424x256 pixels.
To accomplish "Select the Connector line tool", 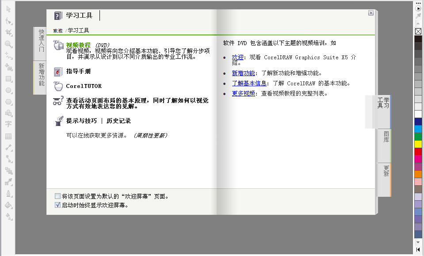I will pos(8,159).
